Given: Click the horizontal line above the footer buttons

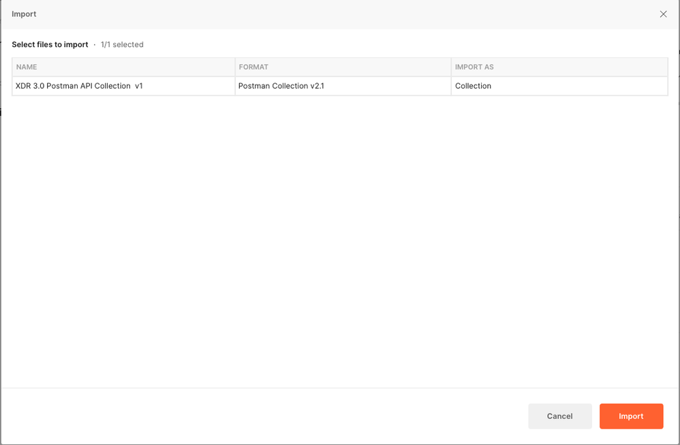Looking at the screenshot, I should 339,388.
